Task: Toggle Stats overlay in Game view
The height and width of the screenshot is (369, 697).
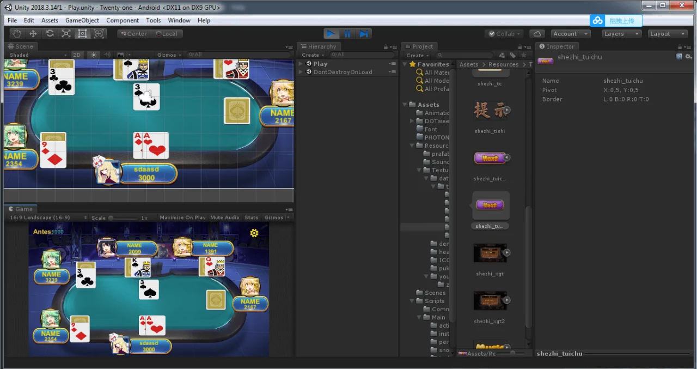Action: coord(252,217)
